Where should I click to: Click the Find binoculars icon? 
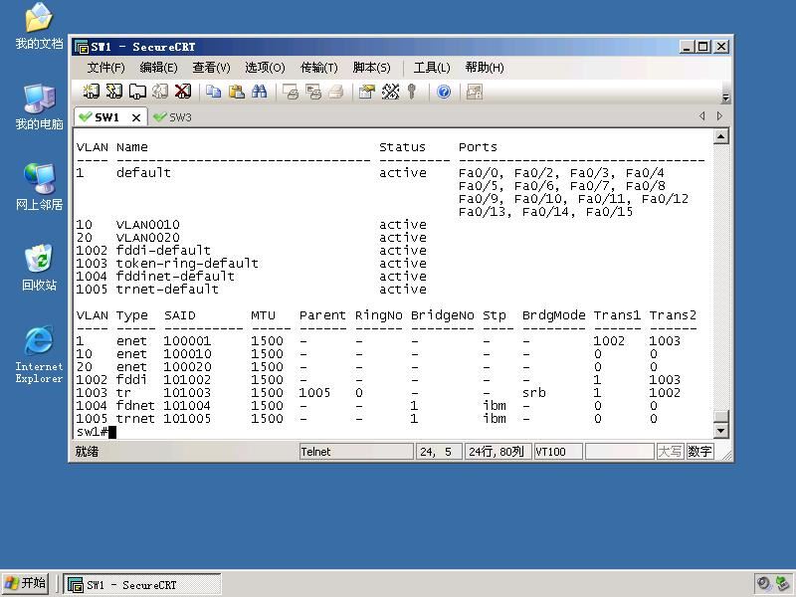[260, 92]
